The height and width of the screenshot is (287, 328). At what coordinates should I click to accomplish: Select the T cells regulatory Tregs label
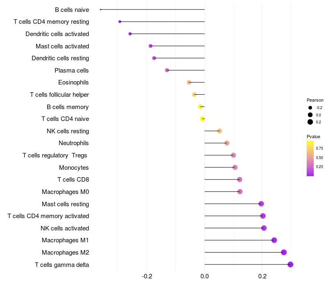tap(55, 155)
